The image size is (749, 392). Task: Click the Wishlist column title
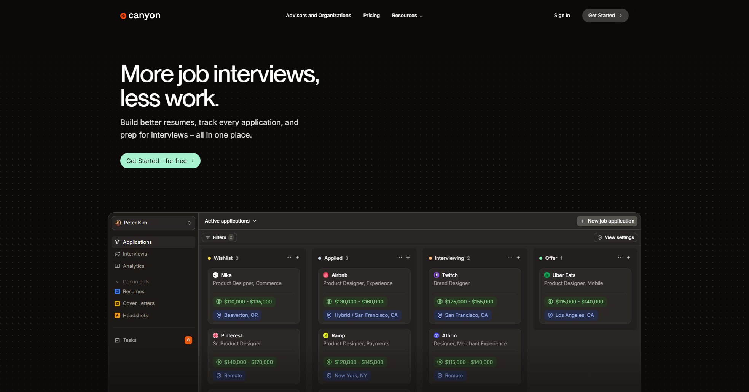click(x=223, y=258)
